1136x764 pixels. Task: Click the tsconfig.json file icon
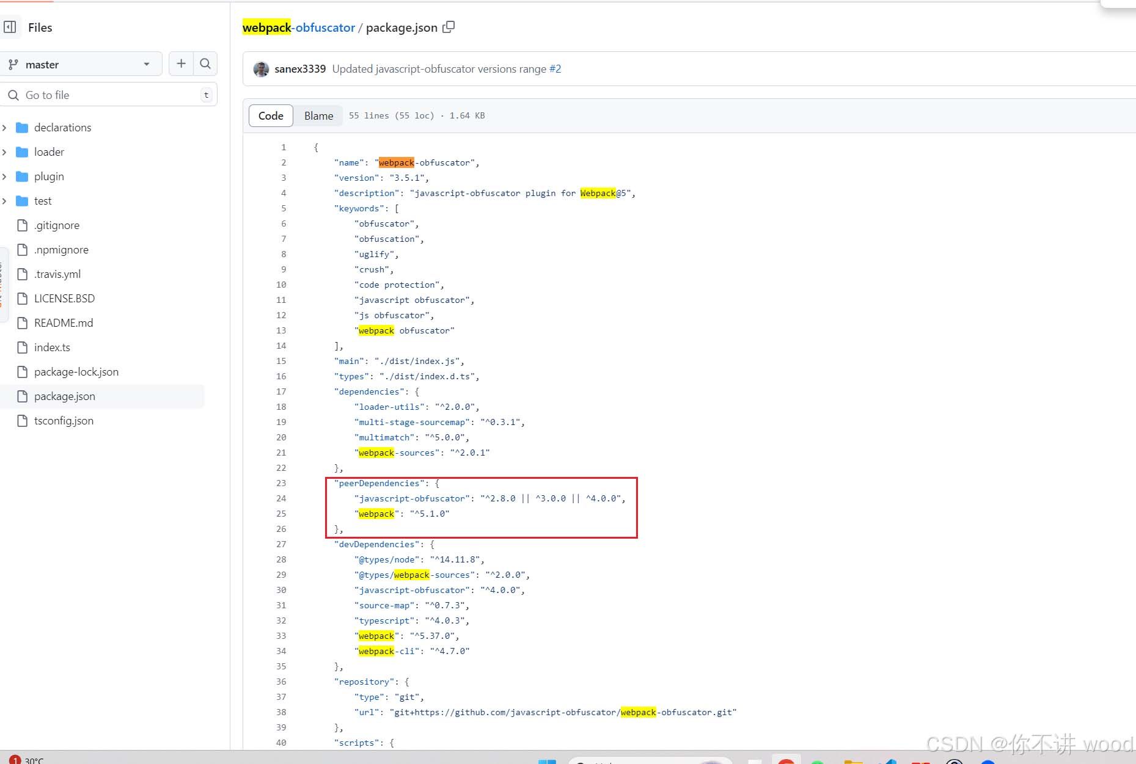tap(23, 421)
